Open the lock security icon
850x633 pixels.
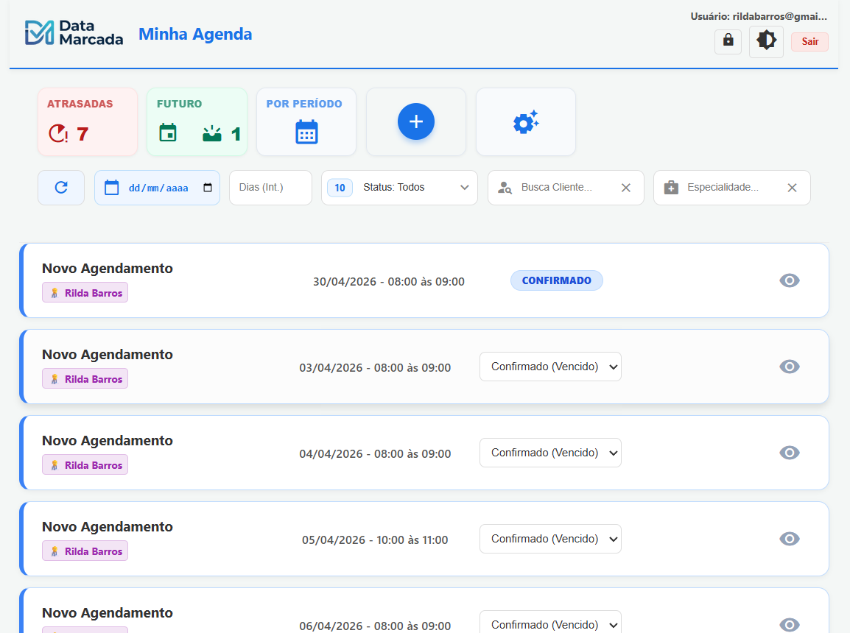[x=728, y=41]
